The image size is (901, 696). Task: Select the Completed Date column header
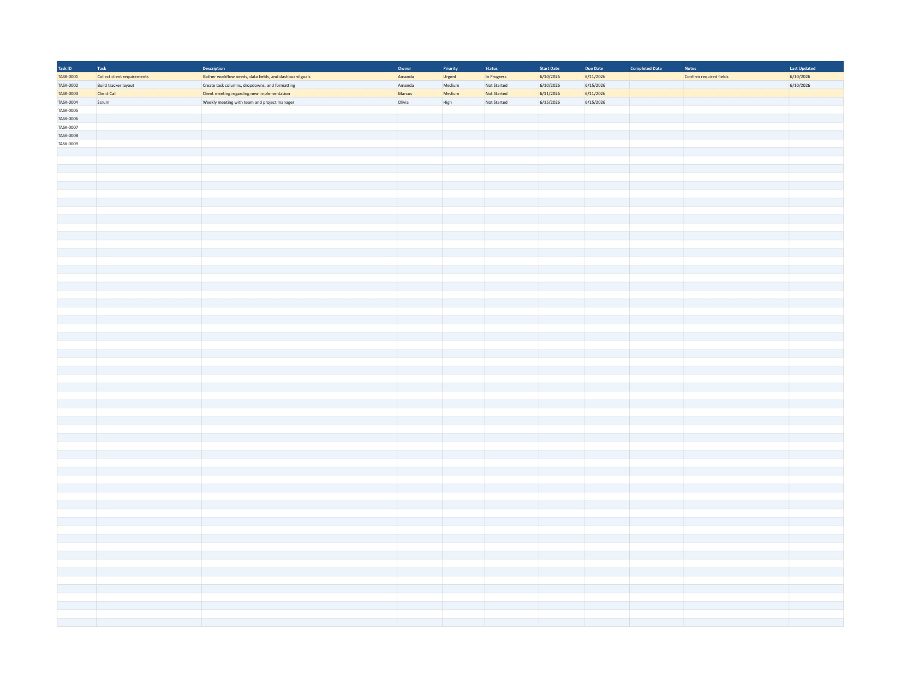656,68
